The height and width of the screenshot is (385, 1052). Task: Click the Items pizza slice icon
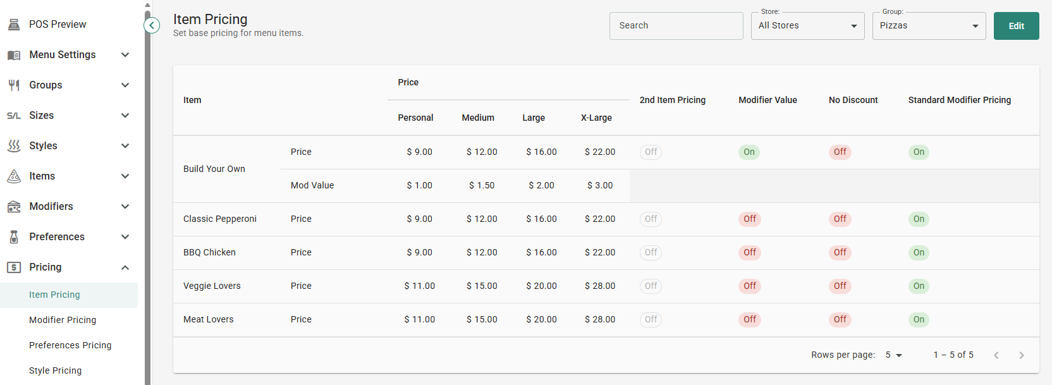click(x=14, y=176)
